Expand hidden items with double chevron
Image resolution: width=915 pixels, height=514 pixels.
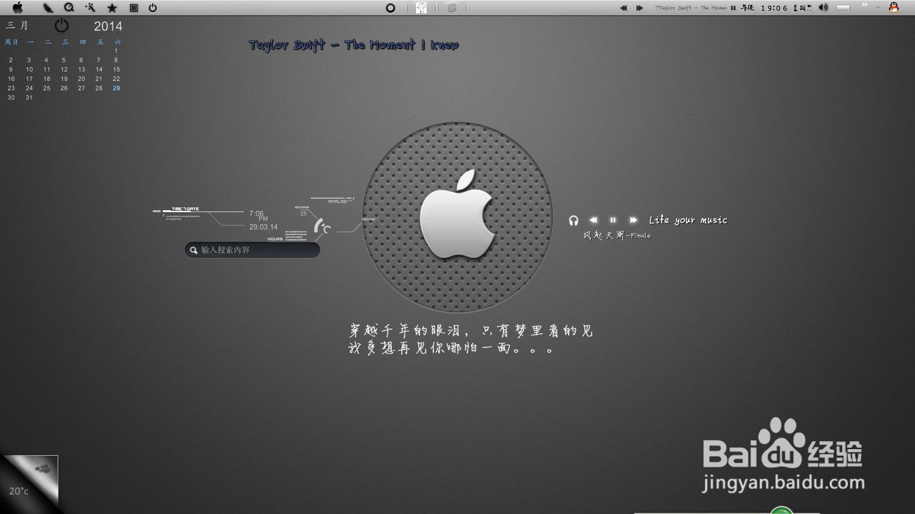(x=864, y=5)
